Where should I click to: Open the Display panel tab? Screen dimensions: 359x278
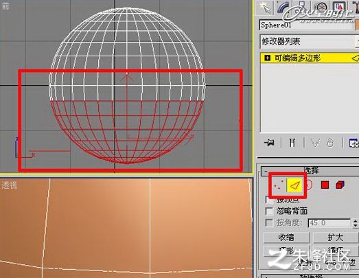tap(339, 8)
